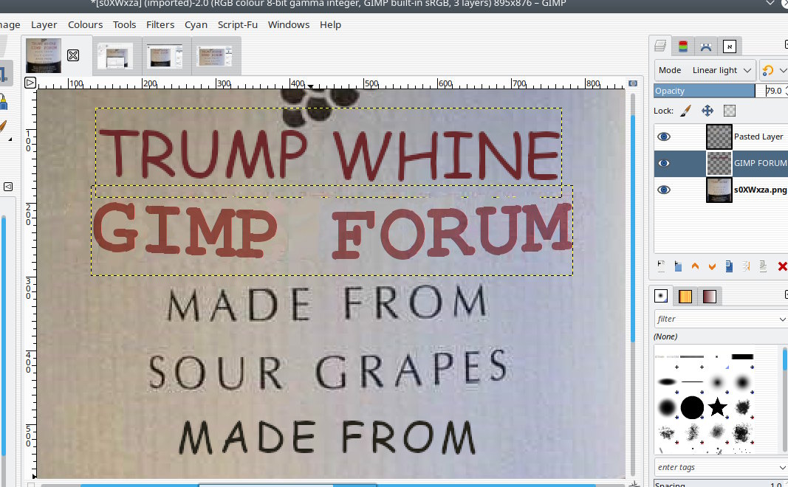The width and height of the screenshot is (788, 487).
Task: Click the opacity value field showing 79.0
Action: point(773,91)
